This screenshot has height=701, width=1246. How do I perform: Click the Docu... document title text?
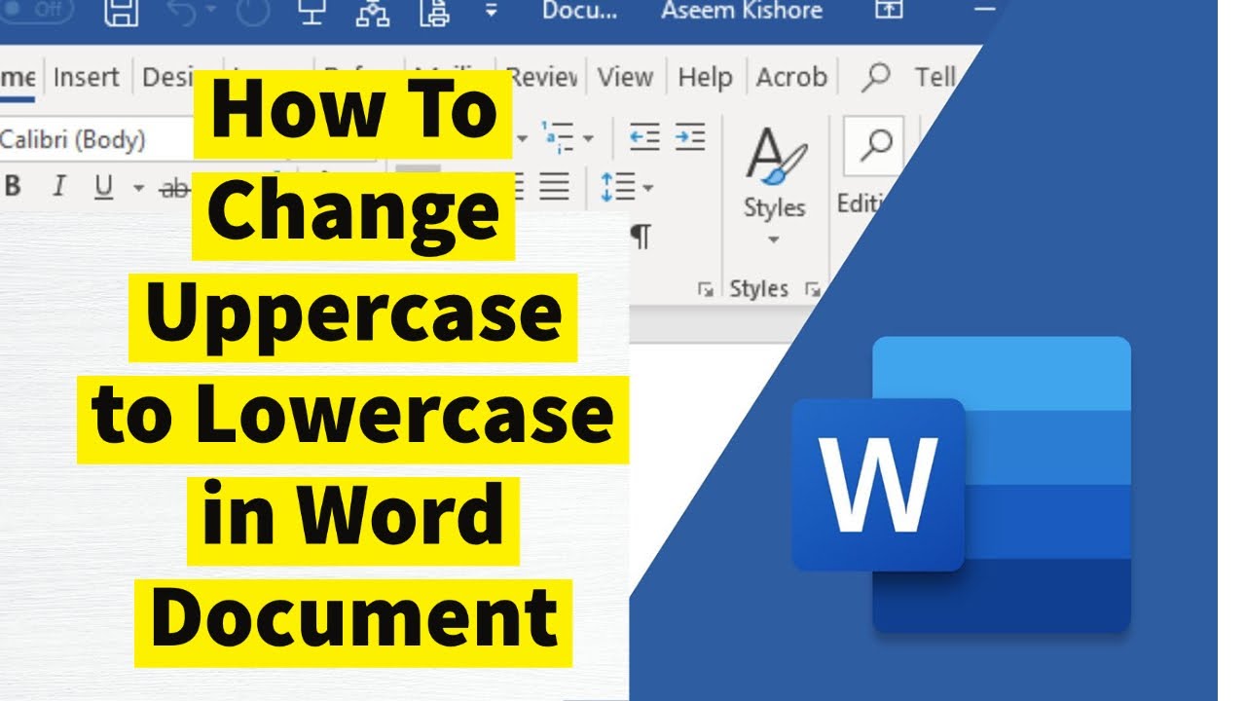[x=579, y=11]
